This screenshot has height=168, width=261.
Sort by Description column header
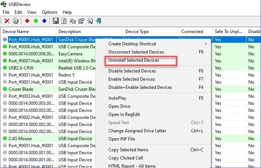(x=90, y=32)
